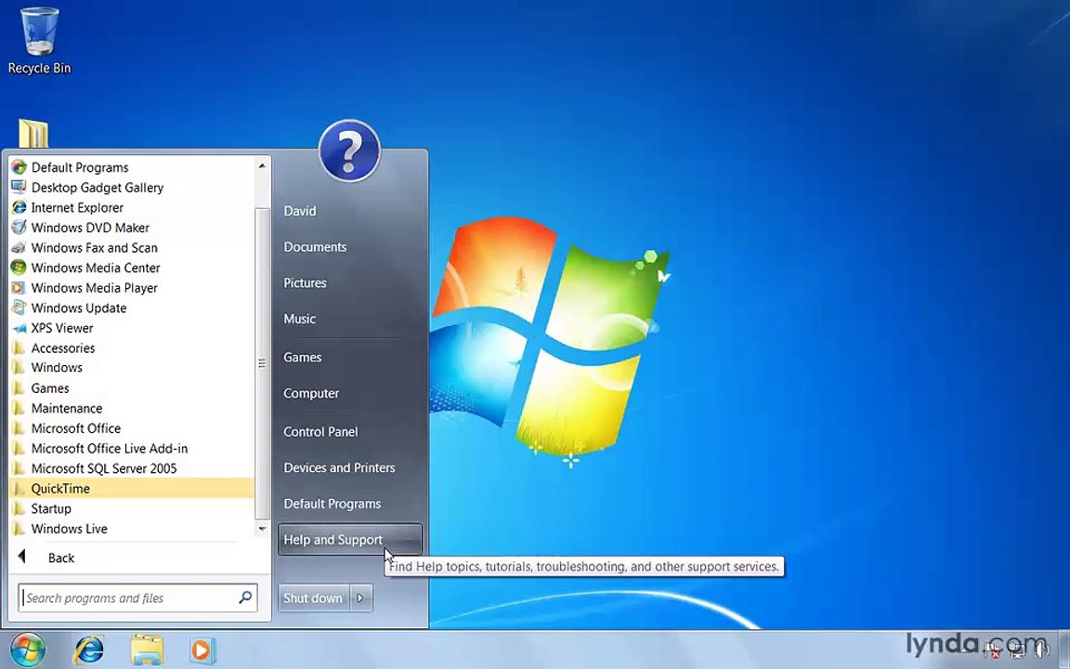Viewport: 1070px width, 669px height.
Task: Expand the Maintenance folder
Action: point(131,408)
